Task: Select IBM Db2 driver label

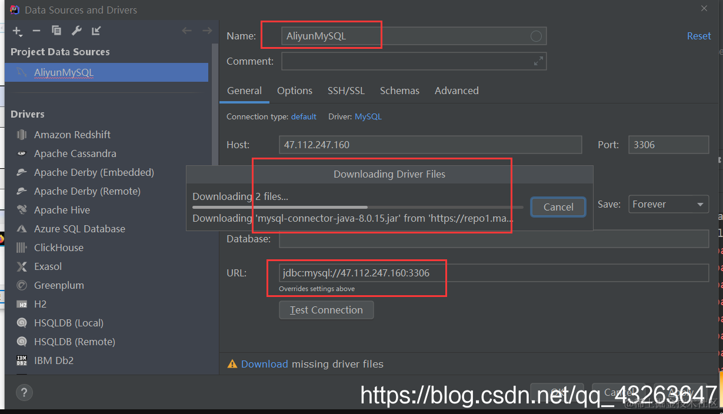Action: [x=54, y=360]
